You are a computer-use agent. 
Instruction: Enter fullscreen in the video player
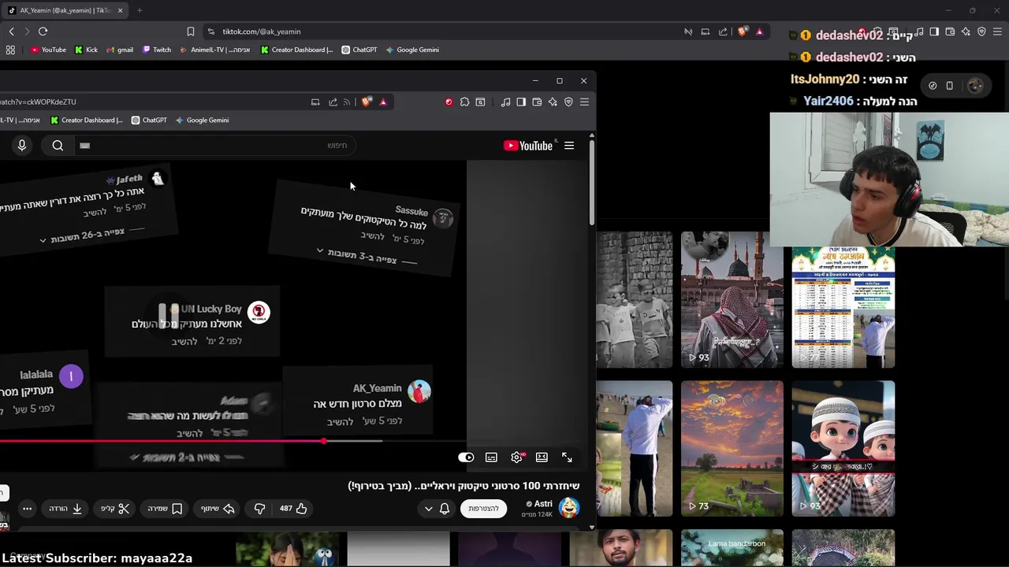point(567,458)
